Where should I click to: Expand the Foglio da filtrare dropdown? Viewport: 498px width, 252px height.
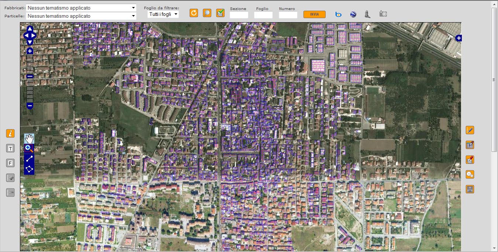point(163,14)
